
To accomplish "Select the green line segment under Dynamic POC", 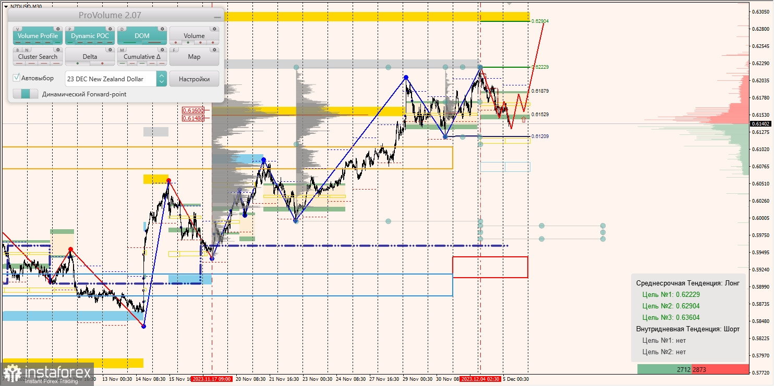I will pyautogui.click(x=70, y=42).
